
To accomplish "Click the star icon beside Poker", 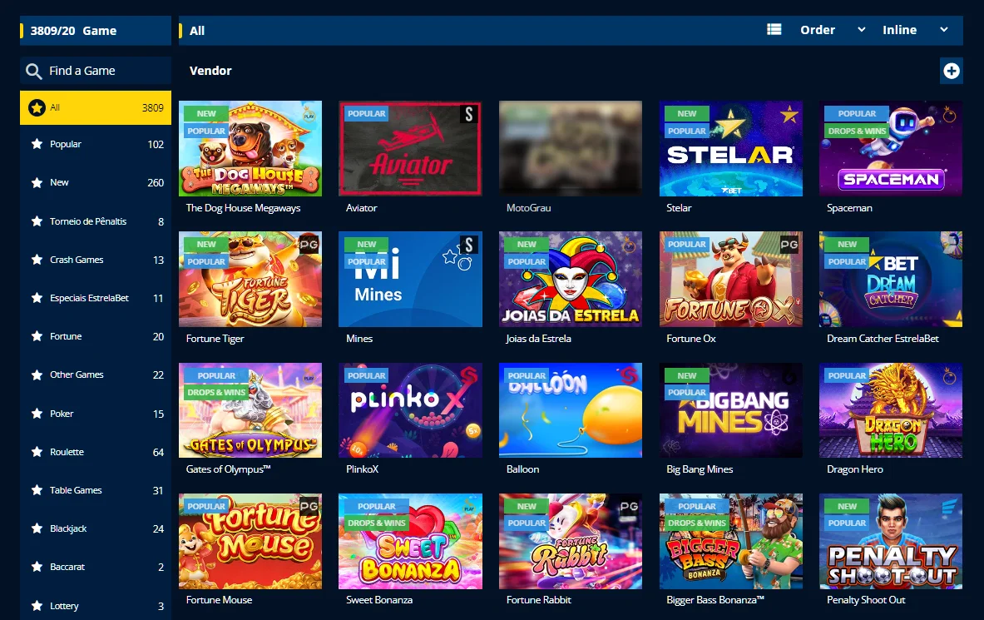I will pyautogui.click(x=37, y=414).
